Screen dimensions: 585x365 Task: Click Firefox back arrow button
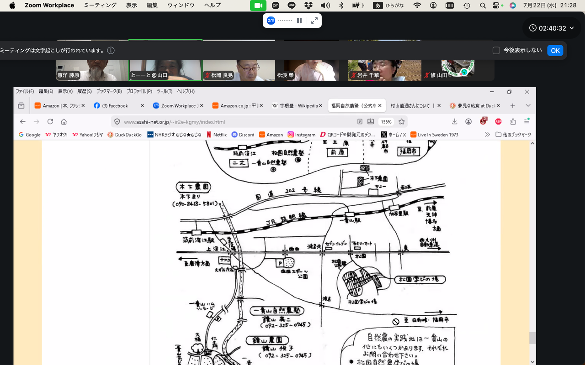coord(23,122)
